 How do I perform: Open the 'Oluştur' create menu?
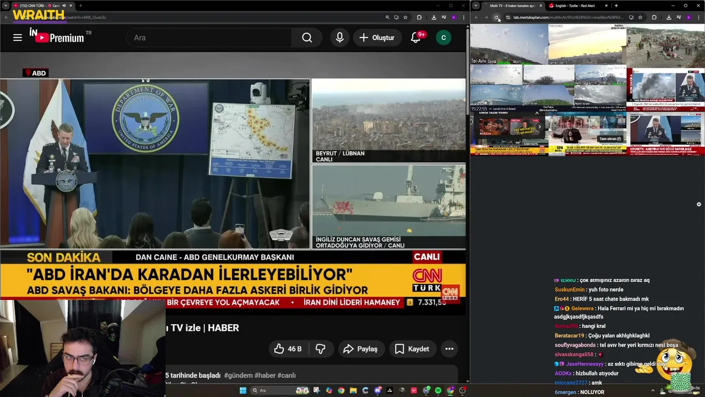click(x=377, y=37)
